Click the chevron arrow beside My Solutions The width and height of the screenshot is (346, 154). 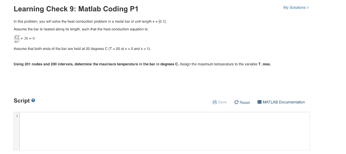pos(308,7)
